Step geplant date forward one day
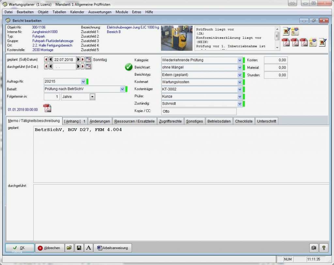This screenshot has height=265, width=334. pyautogui.click(x=78, y=59)
